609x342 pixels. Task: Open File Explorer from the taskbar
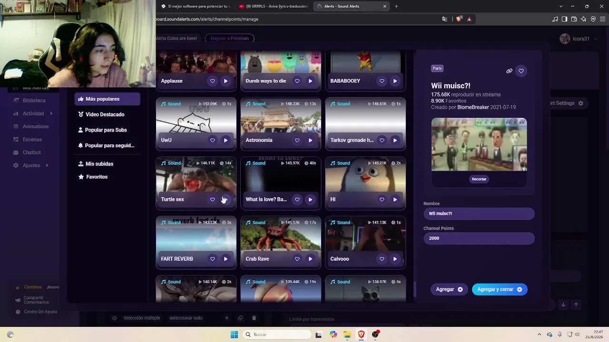click(347, 334)
